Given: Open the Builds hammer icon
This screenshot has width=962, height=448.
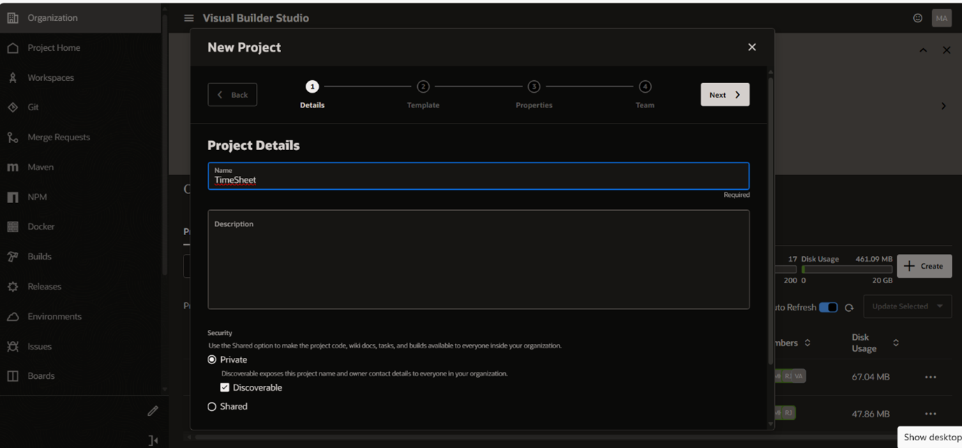Looking at the screenshot, I should [x=13, y=257].
